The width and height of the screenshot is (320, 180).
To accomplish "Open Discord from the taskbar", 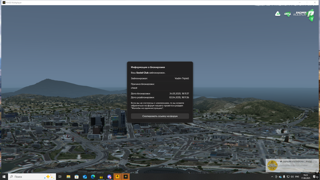I will coord(109,176).
